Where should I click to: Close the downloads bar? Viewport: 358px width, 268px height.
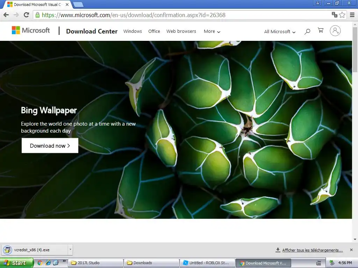click(x=351, y=250)
